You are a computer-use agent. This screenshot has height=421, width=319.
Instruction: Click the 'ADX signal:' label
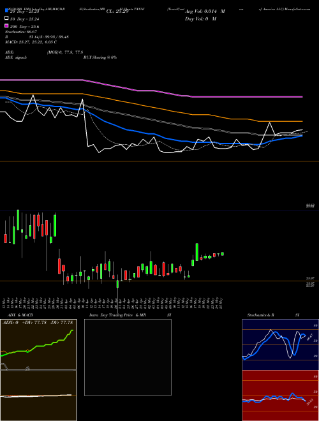[x=16, y=57]
